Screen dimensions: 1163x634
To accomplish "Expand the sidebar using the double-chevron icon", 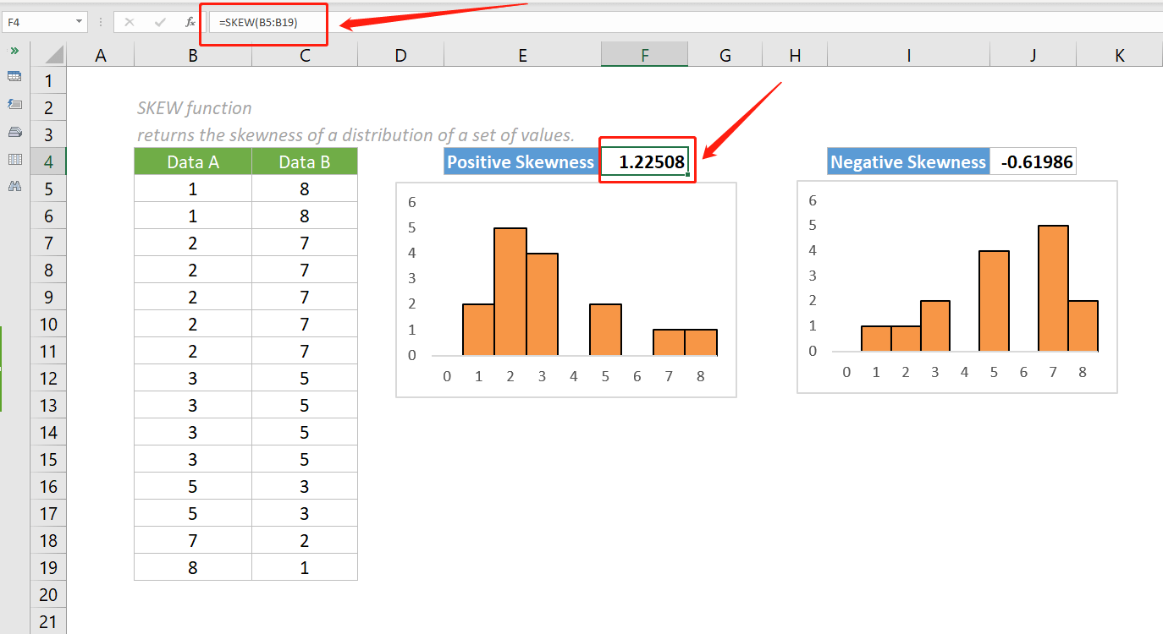I will tap(14, 50).
